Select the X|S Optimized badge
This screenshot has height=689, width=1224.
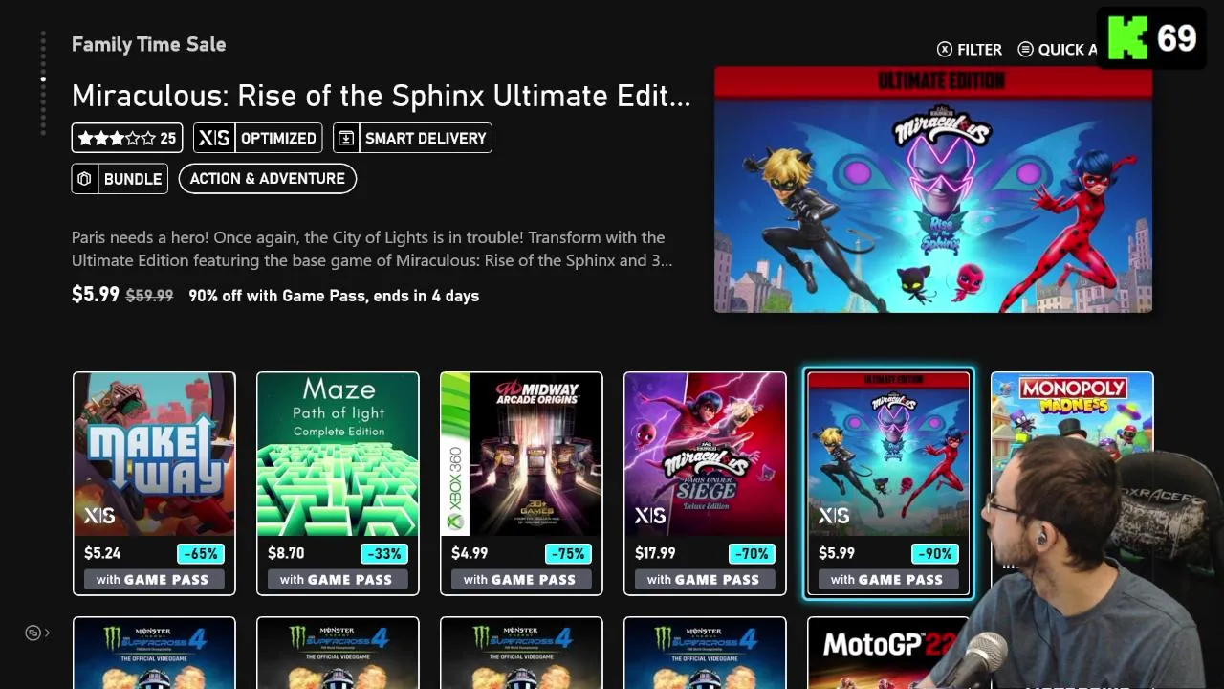(257, 138)
